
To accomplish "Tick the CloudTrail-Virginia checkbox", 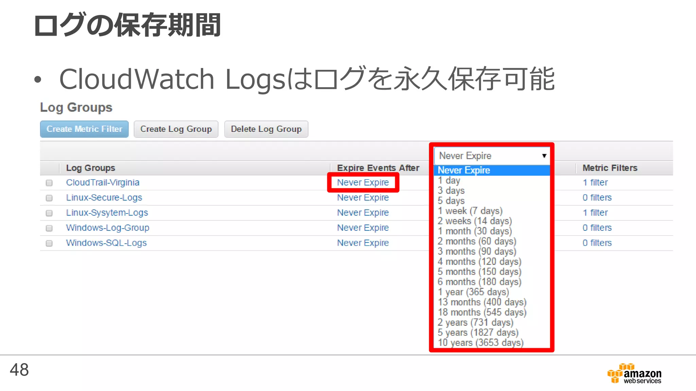I will tap(49, 183).
